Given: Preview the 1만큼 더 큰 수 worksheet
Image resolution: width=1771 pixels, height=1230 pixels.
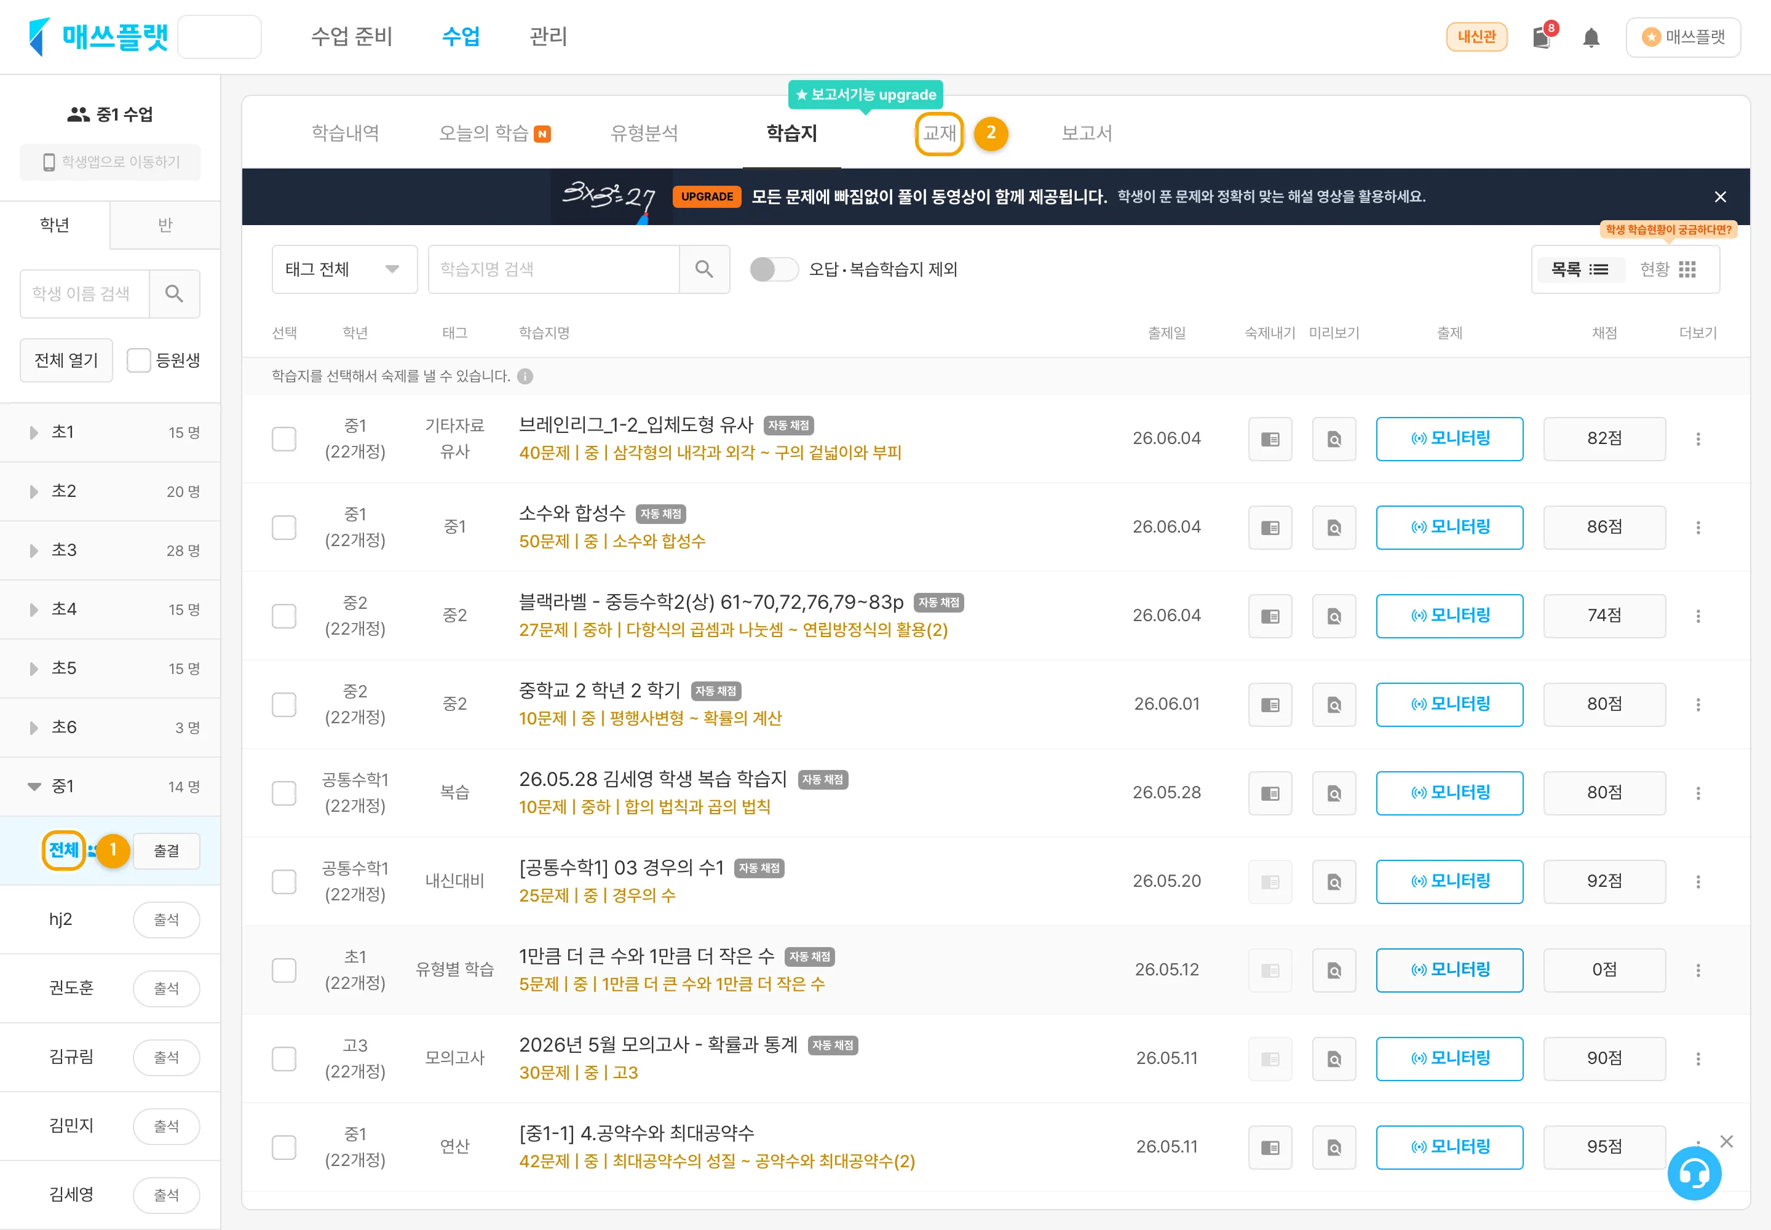Looking at the screenshot, I should tap(1334, 970).
